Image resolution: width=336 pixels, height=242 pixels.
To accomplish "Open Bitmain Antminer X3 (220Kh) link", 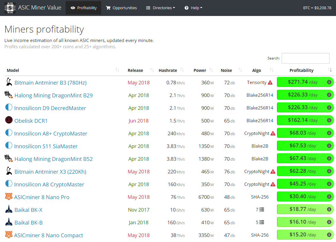I will pyautogui.click(x=50, y=172).
